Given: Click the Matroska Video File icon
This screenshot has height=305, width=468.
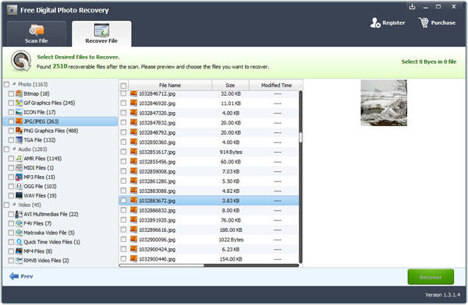Looking at the screenshot, I should [x=19, y=233].
